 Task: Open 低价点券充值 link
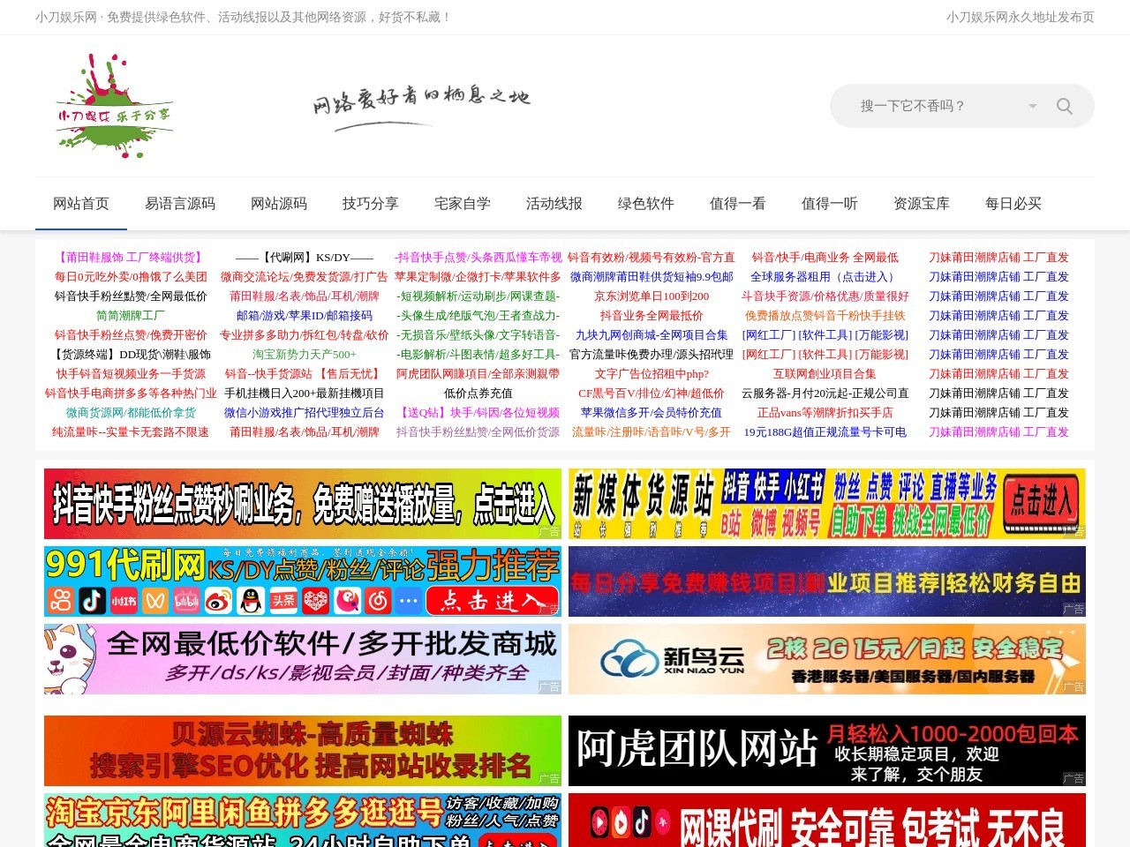(478, 394)
